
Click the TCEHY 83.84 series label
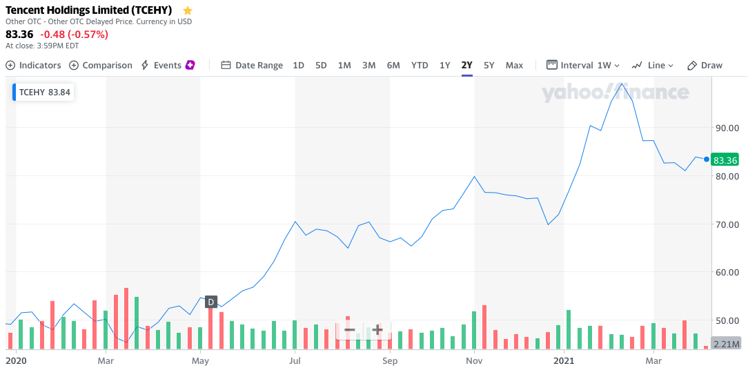tap(44, 93)
